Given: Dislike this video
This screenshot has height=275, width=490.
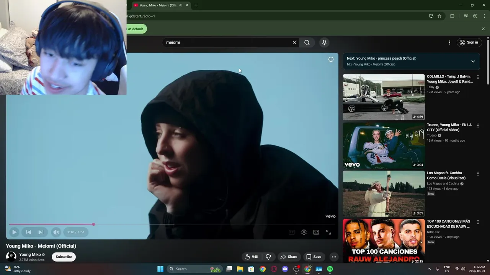Looking at the screenshot, I should tap(268, 257).
